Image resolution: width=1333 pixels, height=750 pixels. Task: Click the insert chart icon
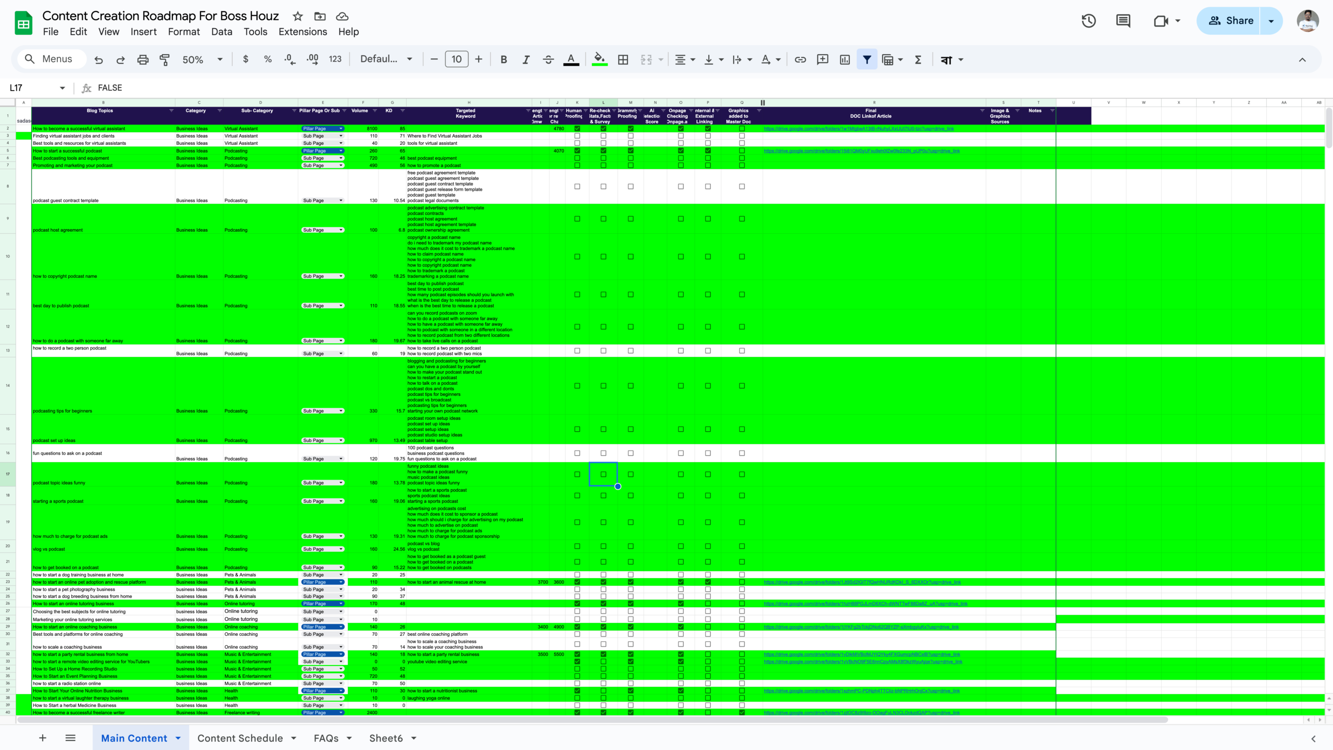[845, 59]
